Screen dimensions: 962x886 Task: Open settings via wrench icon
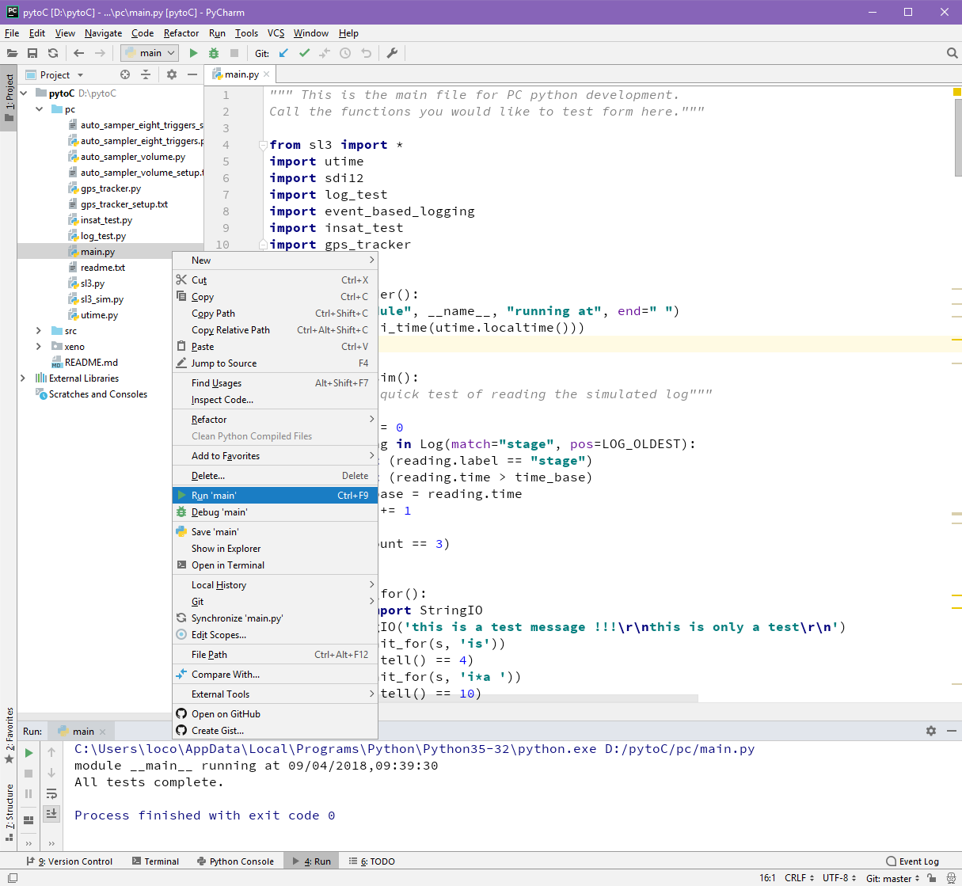pyautogui.click(x=392, y=53)
